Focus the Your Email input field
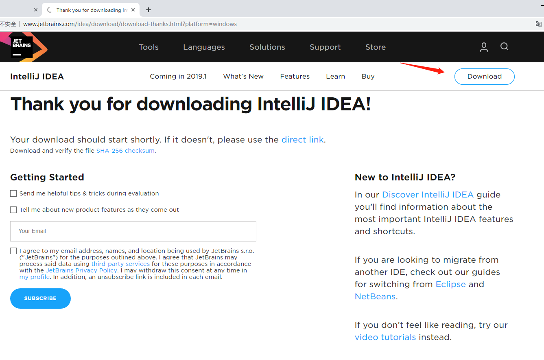Viewport: 544px width, 360px height. pyautogui.click(x=133, y=231)
